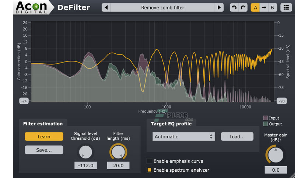
Task: Click the Save... button
Action: [44, 150]
